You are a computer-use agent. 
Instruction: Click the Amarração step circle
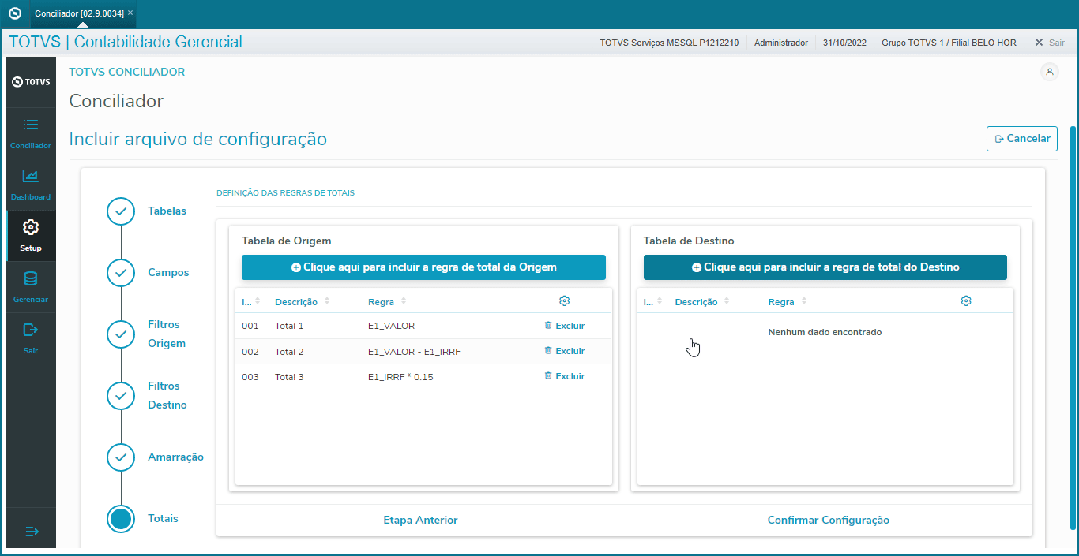121,457
